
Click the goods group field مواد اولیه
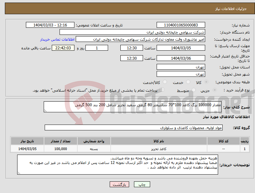tap(134, 127)
